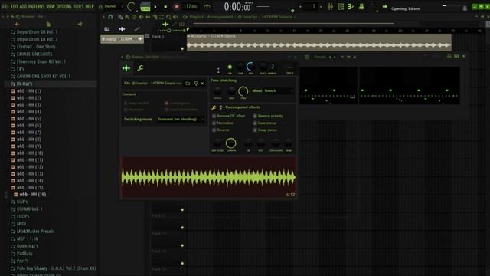Click the magnet snap icon in playlist toolbar
The image size is (490, 276).
(110, 17)
